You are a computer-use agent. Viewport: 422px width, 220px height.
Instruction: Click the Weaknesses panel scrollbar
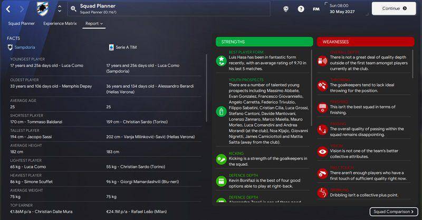[413, 64]
